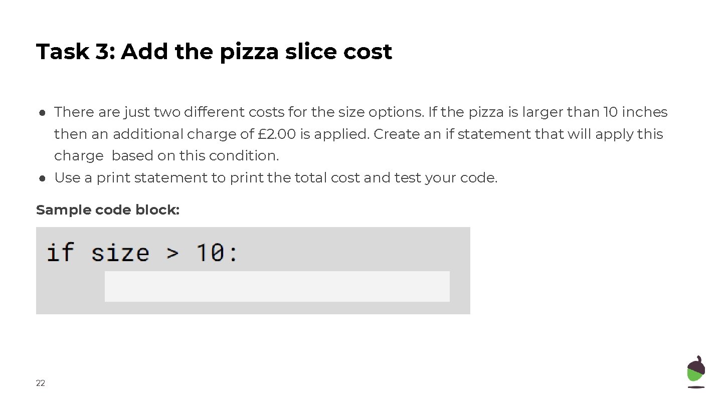
Task: Click the 'if size > 10:' code line
Action: click(142, 252)
